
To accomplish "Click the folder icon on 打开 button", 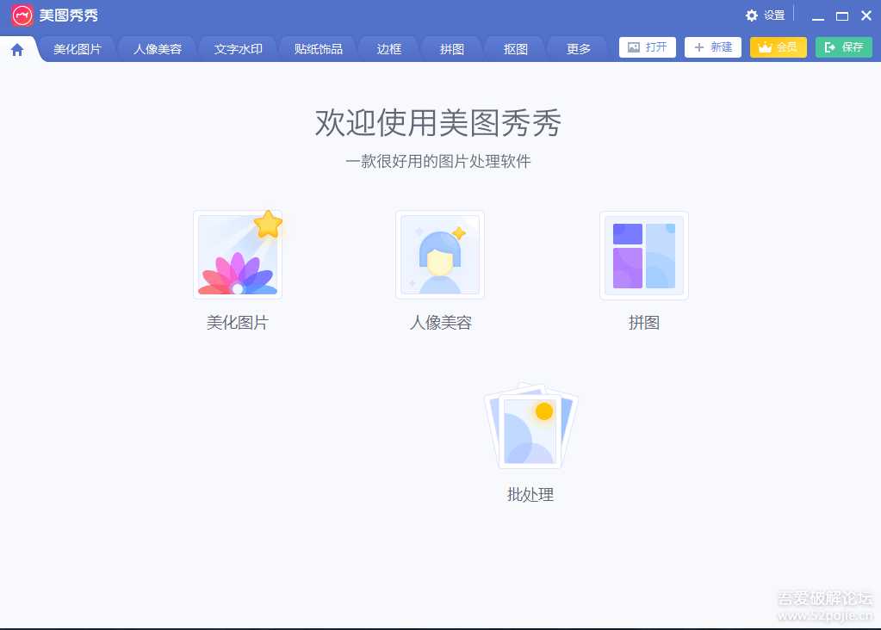I will (x=634, y=47).
